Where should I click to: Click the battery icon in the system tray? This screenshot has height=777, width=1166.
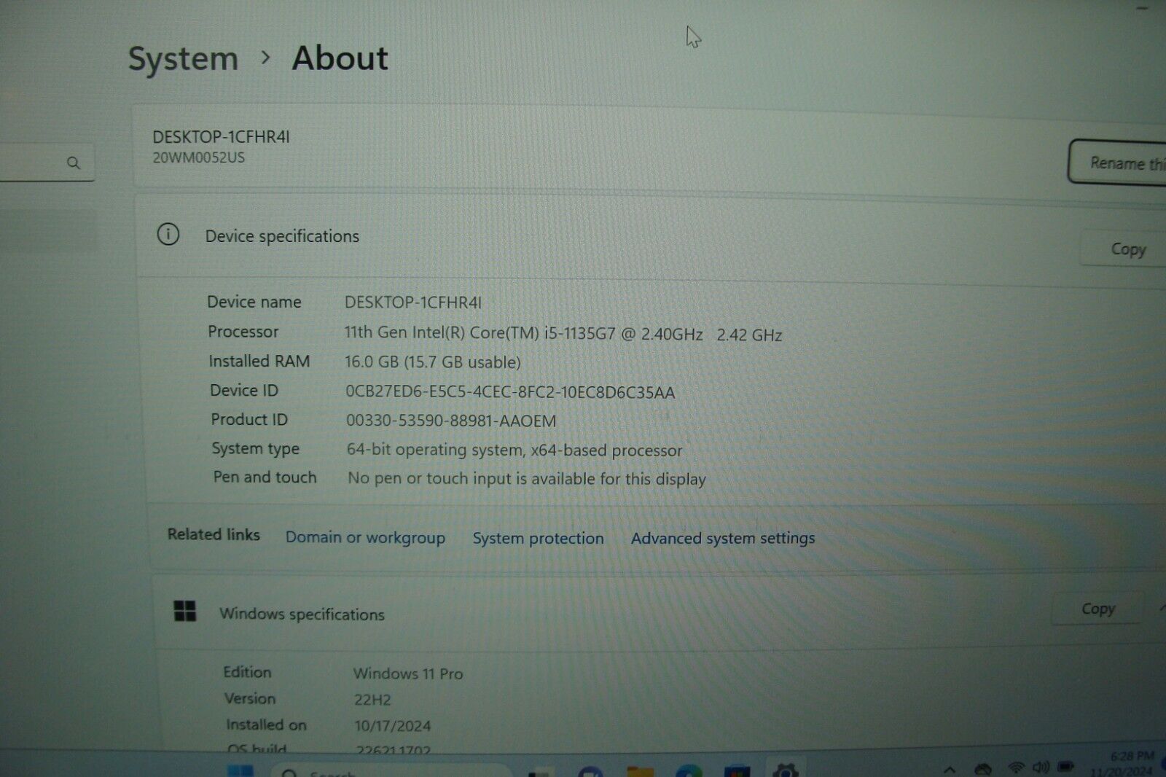1066,767
